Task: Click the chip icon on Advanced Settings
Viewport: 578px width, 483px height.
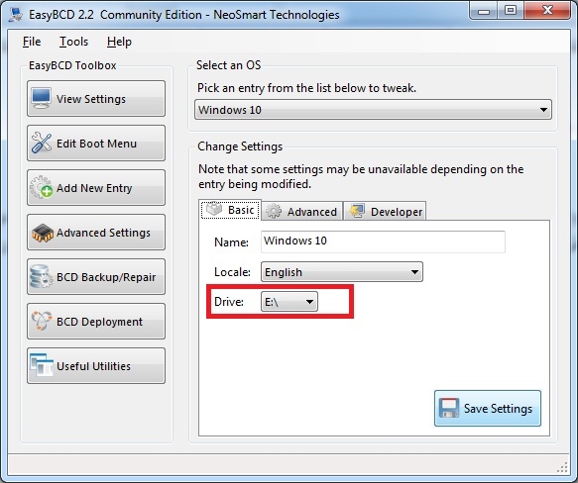Action: pos(43,233)
